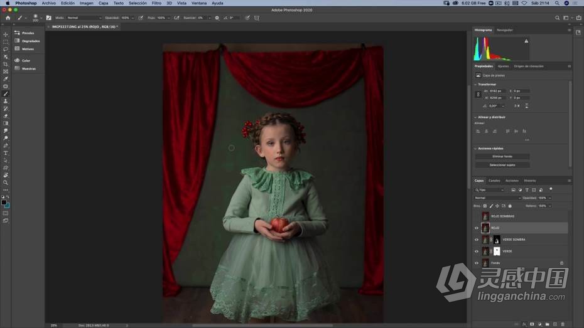Hide the VERDE layer
Image resolution: width=584 pixels, height=328 pixels.
pos(477,251)
